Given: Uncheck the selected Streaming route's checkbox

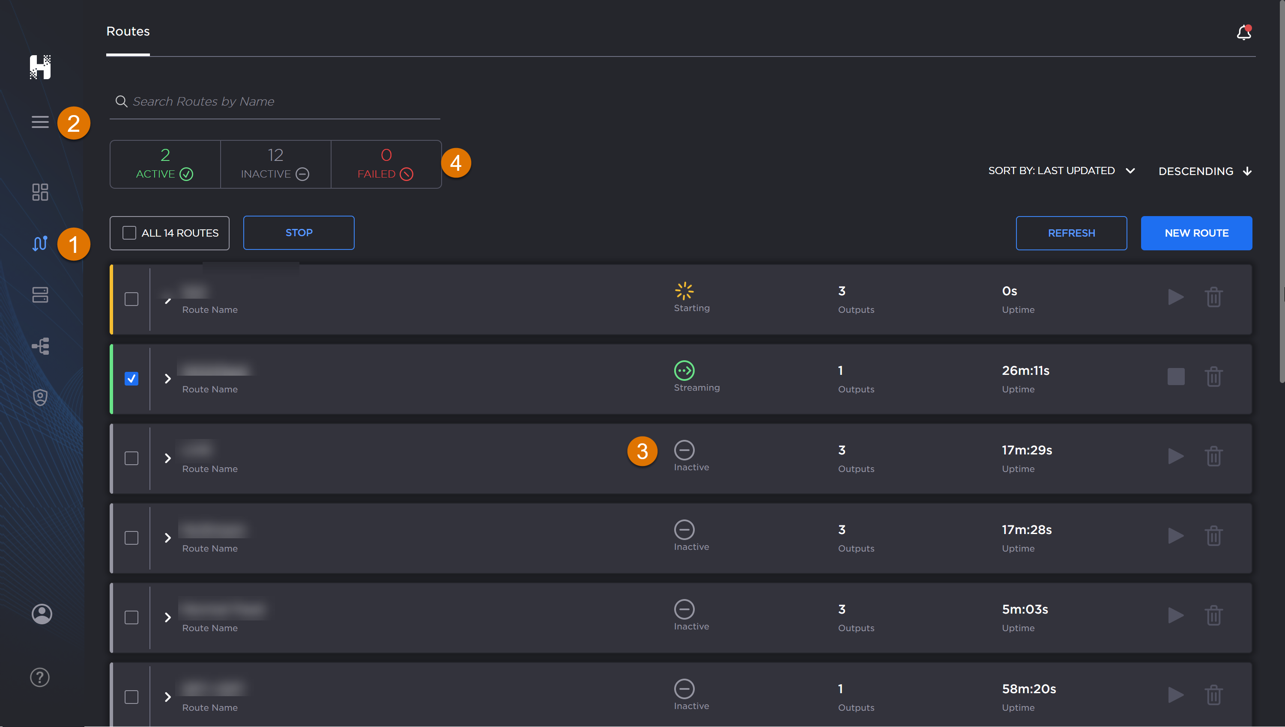Looking at the screenshot, I should (x=131, y=379).
